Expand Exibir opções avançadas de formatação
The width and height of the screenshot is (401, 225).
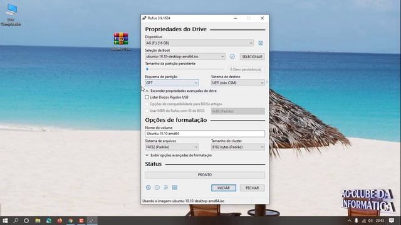tap(179, 156)
